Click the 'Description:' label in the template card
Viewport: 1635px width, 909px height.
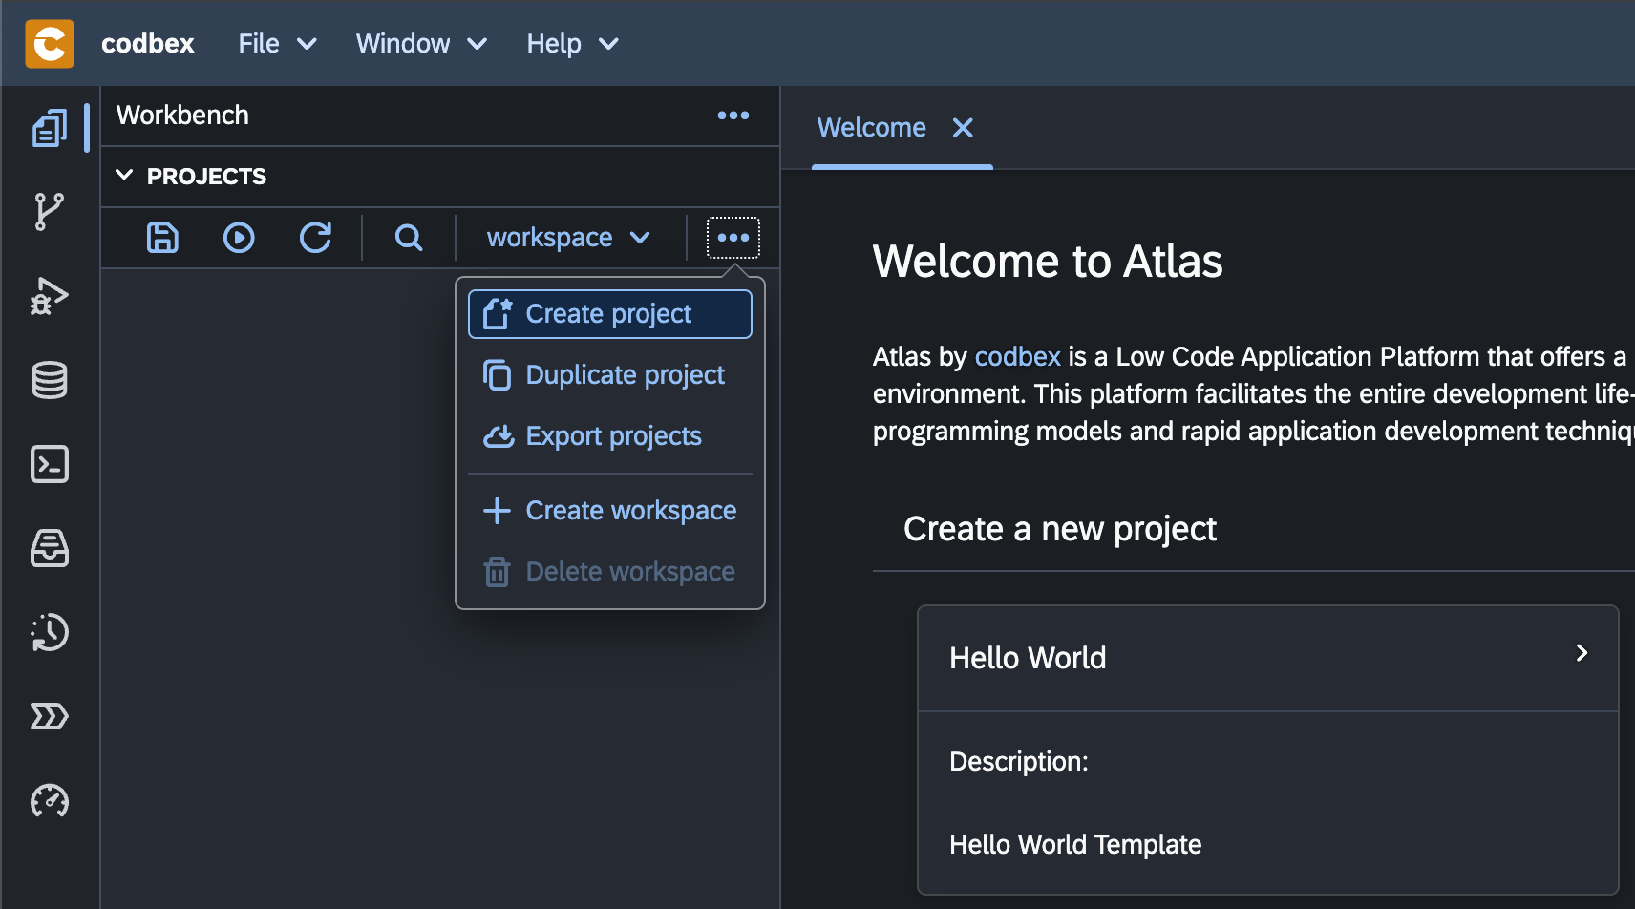pyautogui.click(x=1019, y=761)
